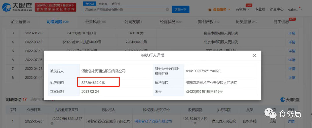Switch to the 查关系 search tab
312x128 pixels.
point(116,3)
